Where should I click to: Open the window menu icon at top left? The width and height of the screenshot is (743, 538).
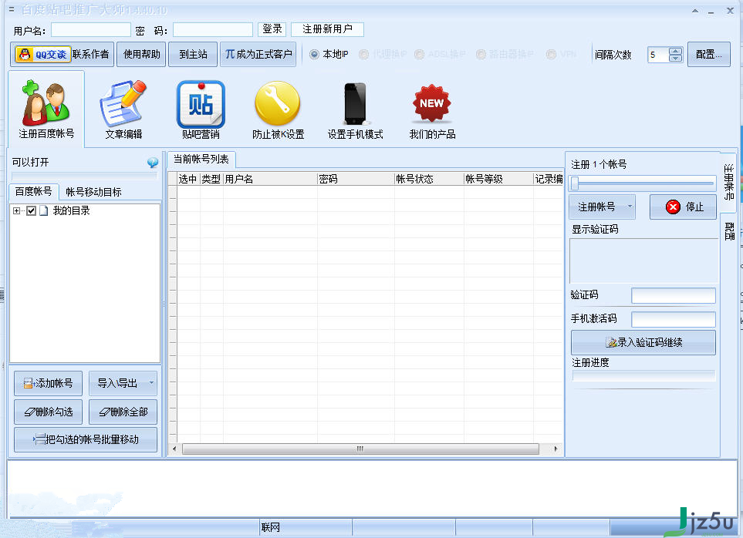click(x=12, y=9)
